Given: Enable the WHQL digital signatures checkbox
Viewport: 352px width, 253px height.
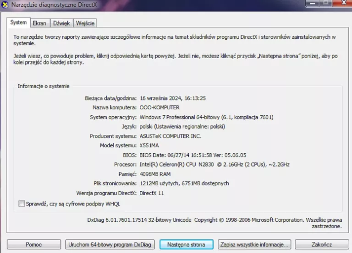Looking at the screenshot, I should pyautogui.click(x=22, y=204).
